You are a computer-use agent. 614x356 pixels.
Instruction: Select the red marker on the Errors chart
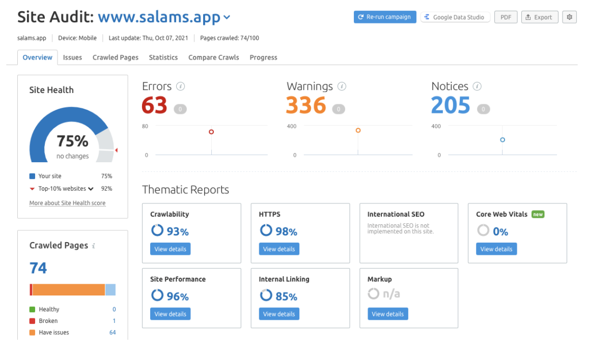[x=211, y=132]
